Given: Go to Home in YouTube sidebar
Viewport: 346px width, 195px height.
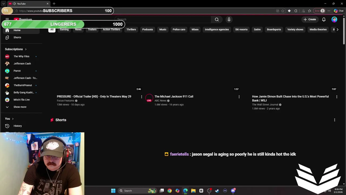Looking at the screenshot, I should [21, 30].
